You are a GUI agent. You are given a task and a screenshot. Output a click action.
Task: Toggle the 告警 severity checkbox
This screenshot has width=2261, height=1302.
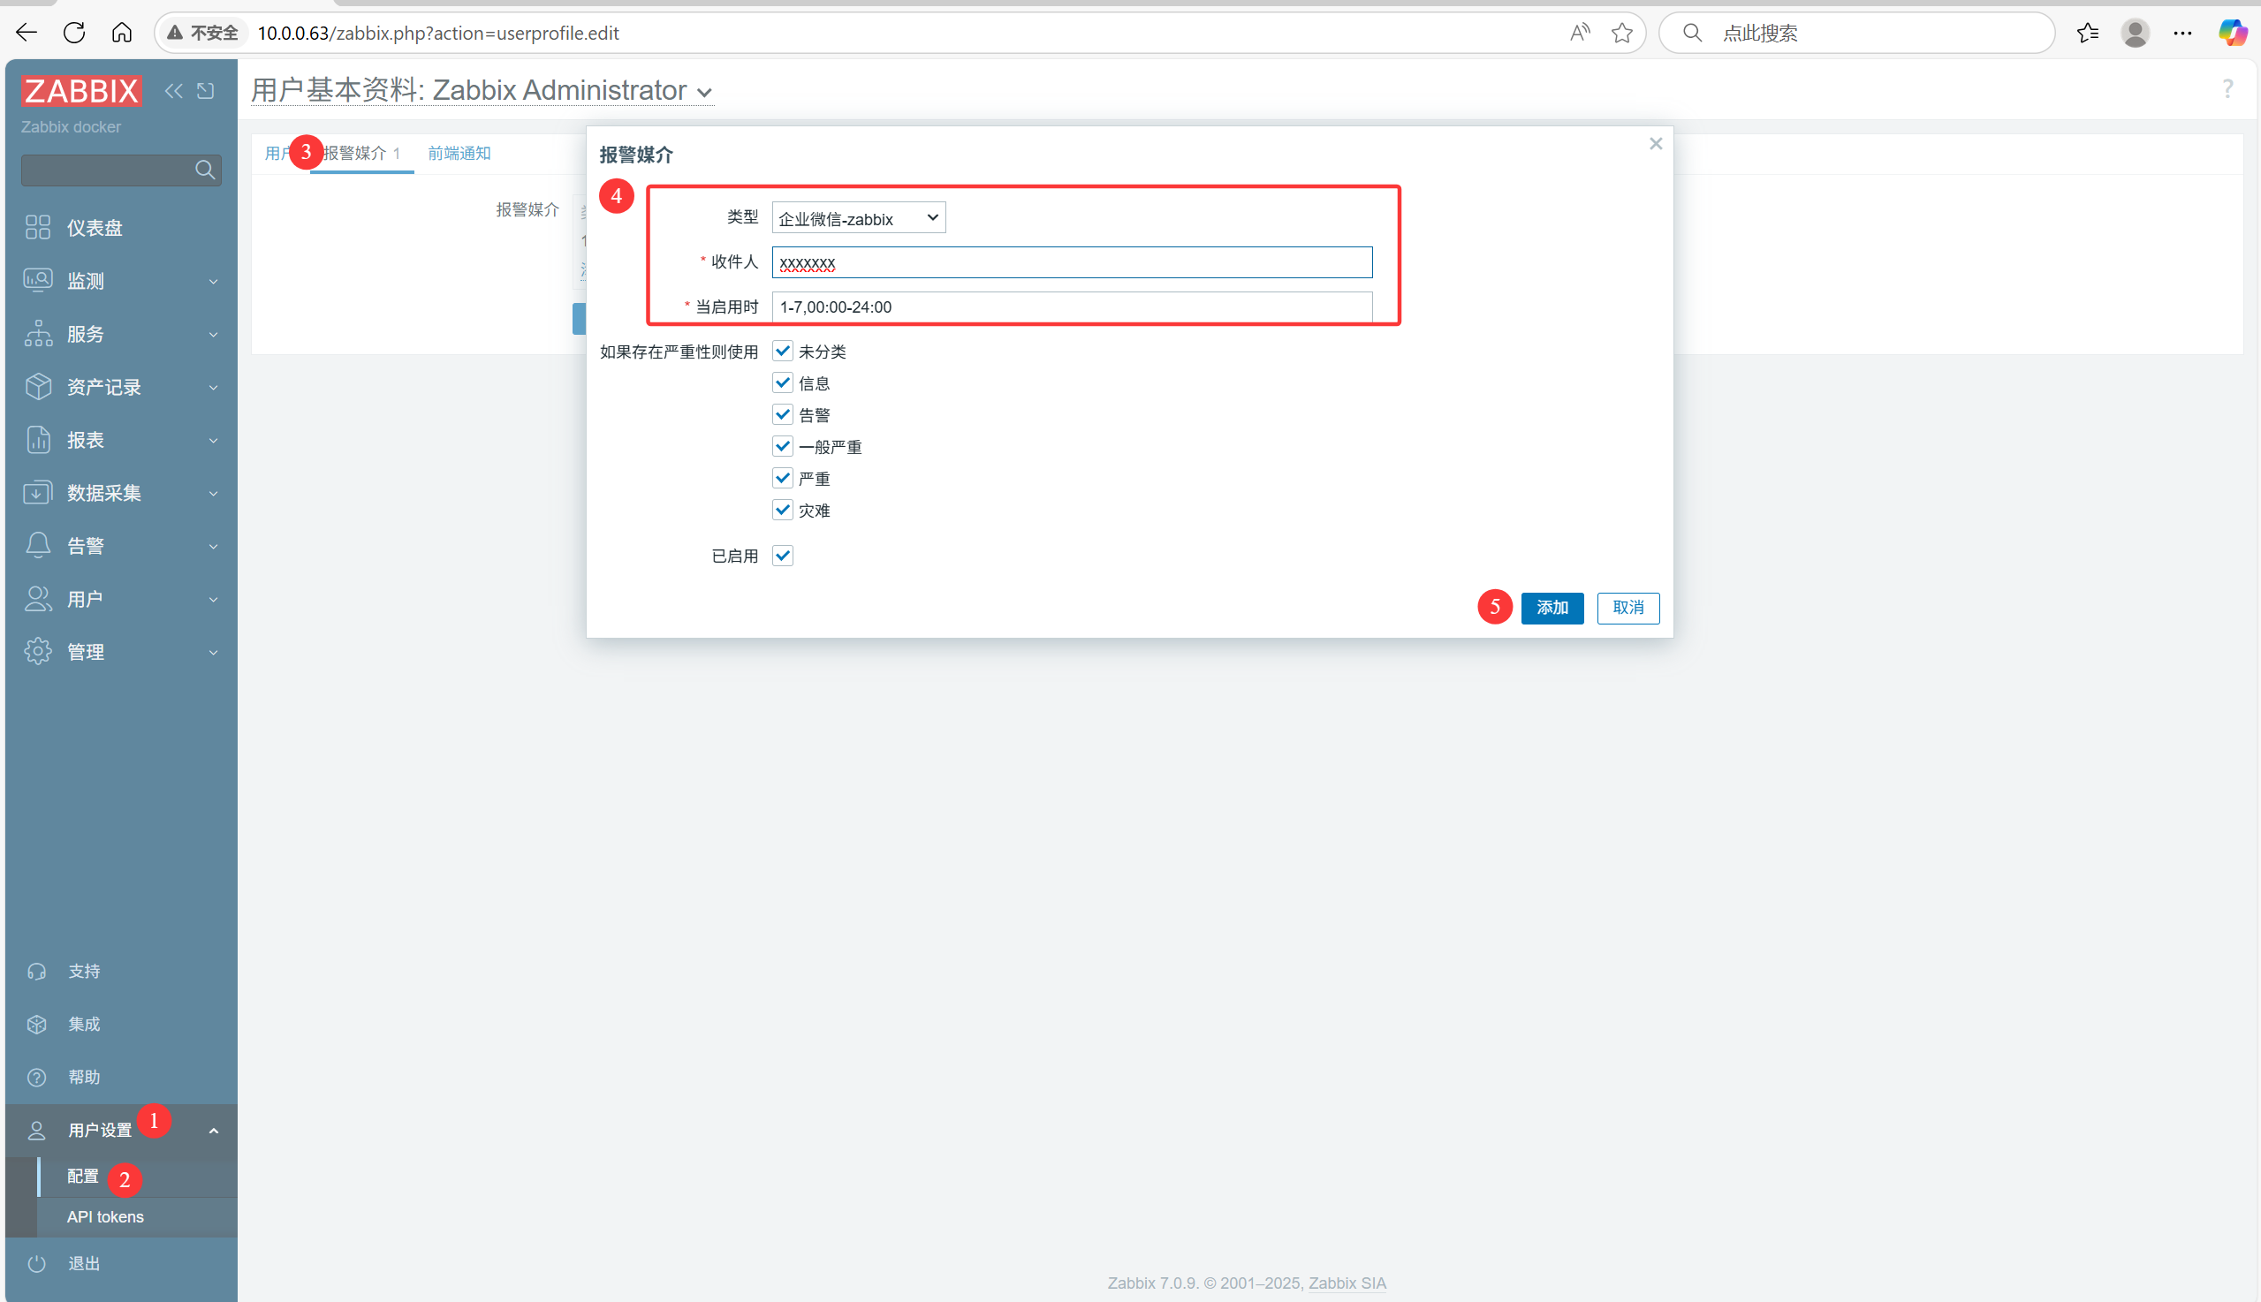click(783, 414)
